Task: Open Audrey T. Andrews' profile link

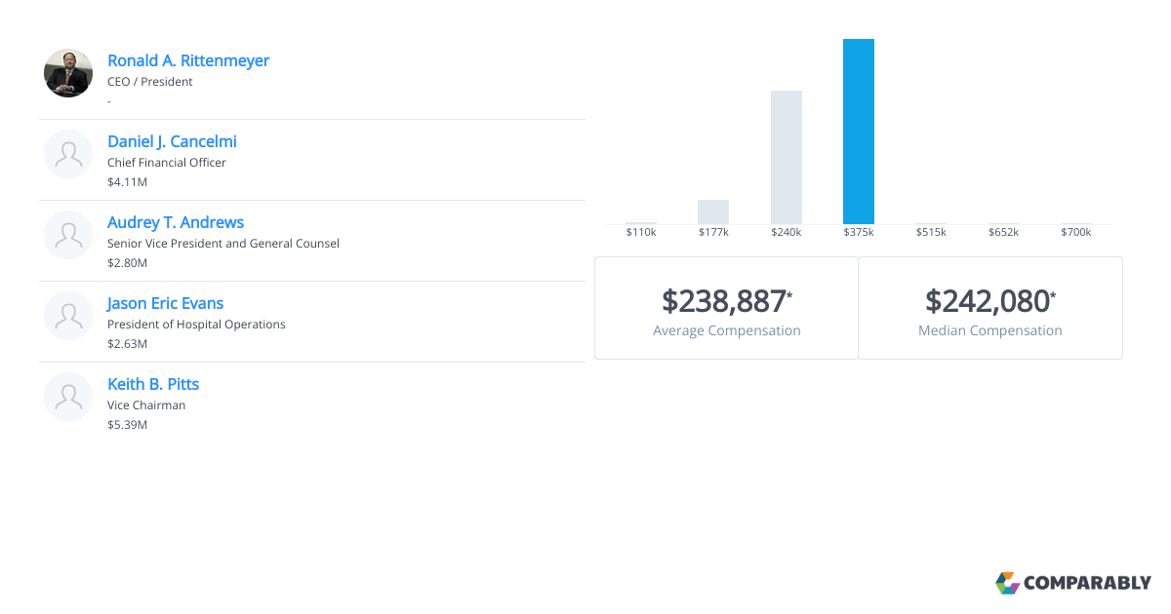Action: (176, 222)
